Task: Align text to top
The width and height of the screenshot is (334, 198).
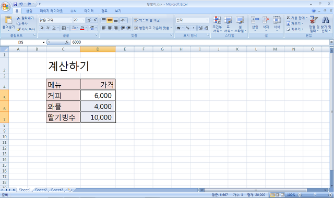Action: tap(103, 20)
